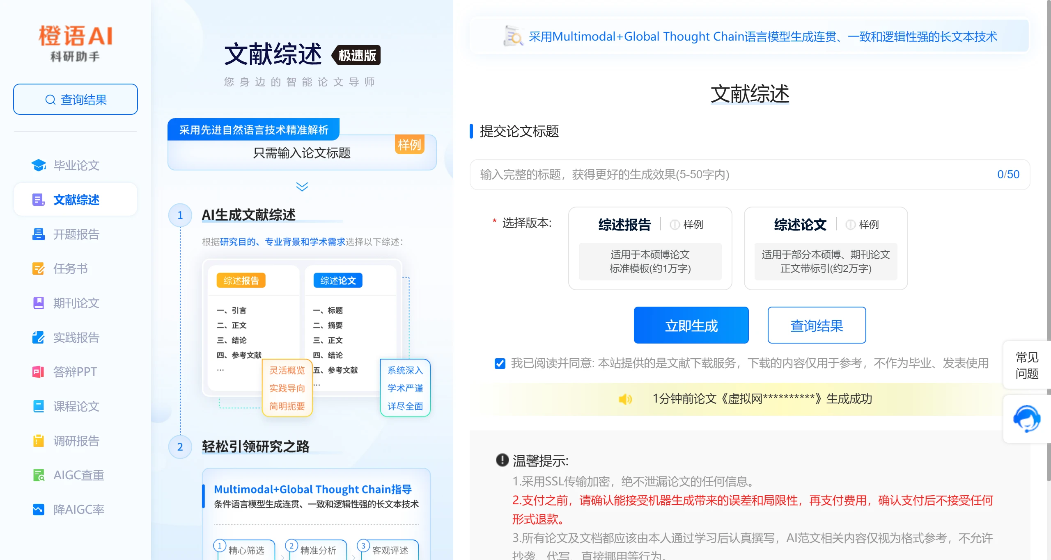Viewport: 1051px width, 560px height.
Task: Uncheck the service agreement checkbox
Action: coord(499,364)
